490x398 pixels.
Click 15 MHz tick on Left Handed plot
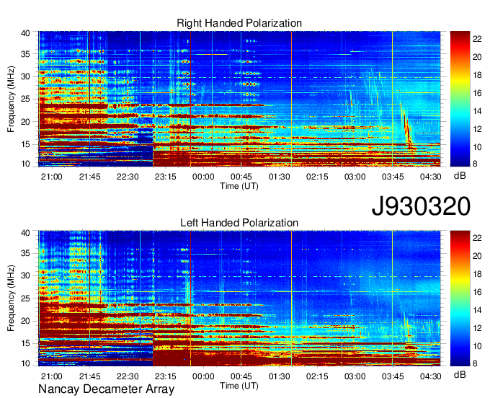tap(25, 344)
